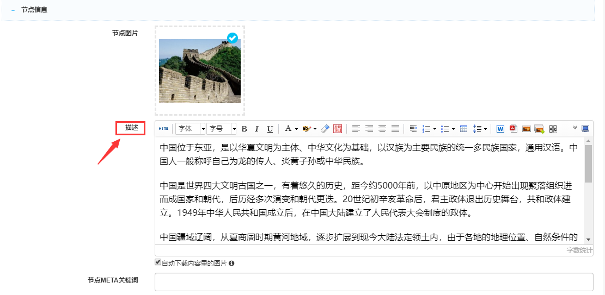Viewport: 605px width, 295px height.
Task: Toggle fullscreen editor mode
Action: pos(586,129)
